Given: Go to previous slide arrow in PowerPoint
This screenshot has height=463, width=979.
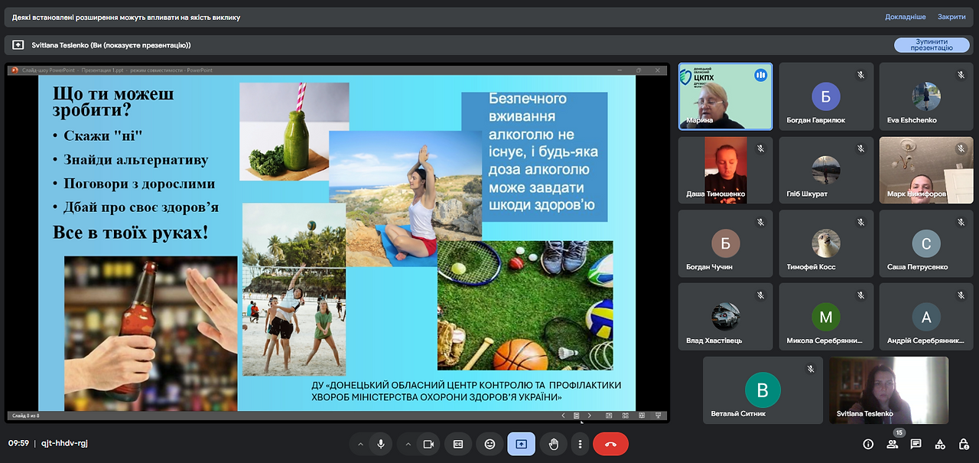Looking at the screenshot, I should tap(564, 416).
